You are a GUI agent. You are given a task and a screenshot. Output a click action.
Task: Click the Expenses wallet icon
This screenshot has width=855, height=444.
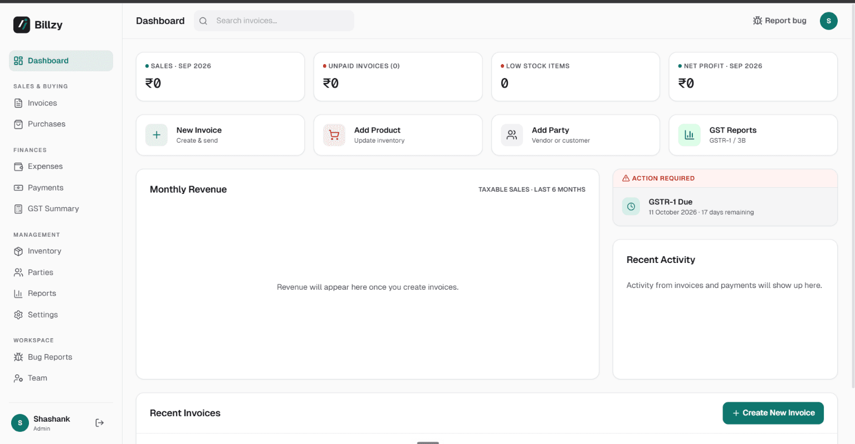(x=18, y=167)
